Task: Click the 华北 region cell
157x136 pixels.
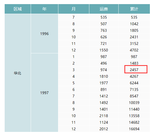Action: (18, 73)
